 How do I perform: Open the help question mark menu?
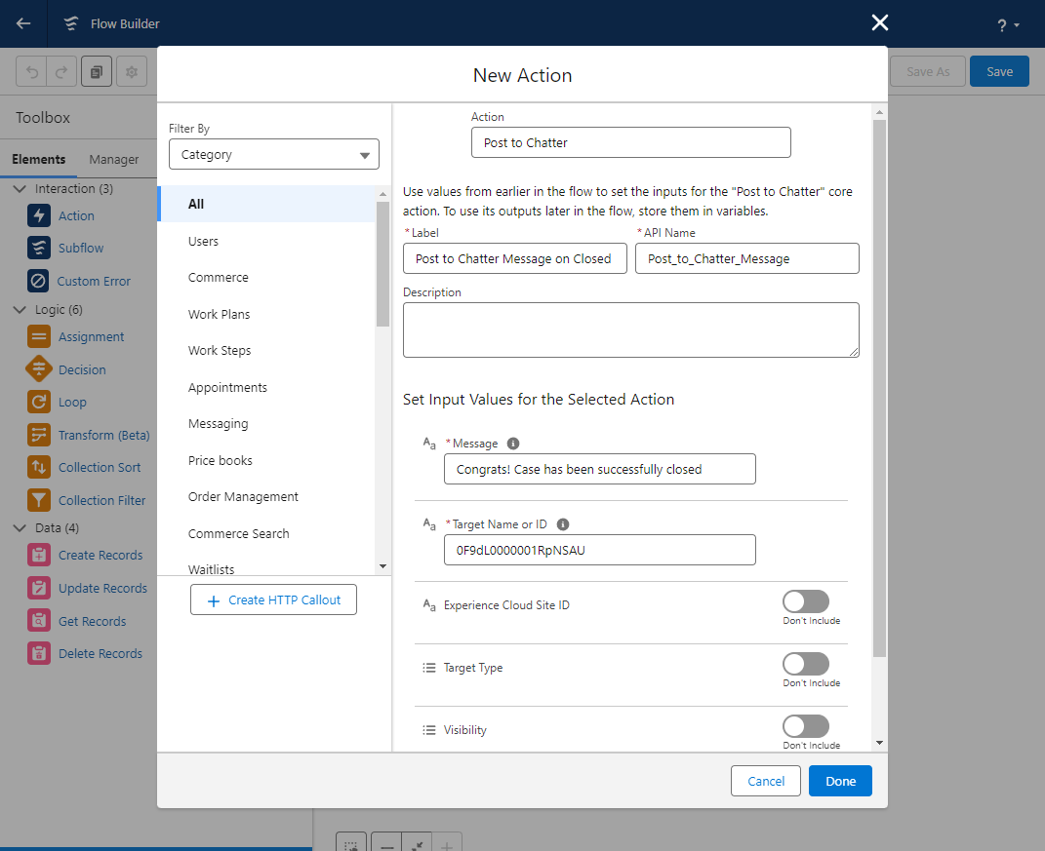pyautogui.click(x=1007, y=25)
